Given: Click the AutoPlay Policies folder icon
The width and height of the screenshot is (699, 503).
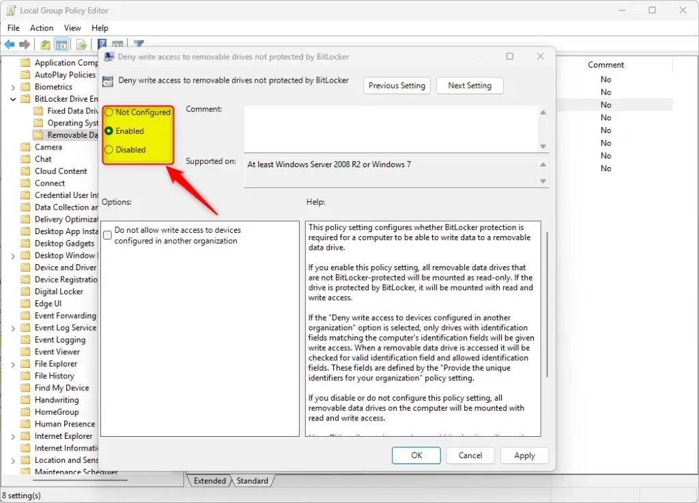Looking at the screenshot, I should pyautogui.click(x=26, y=74).
